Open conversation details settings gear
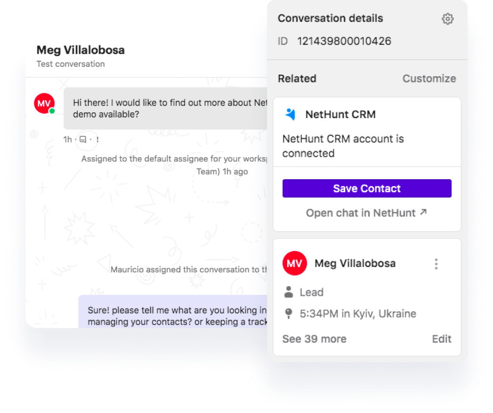 tap(448, 19)
